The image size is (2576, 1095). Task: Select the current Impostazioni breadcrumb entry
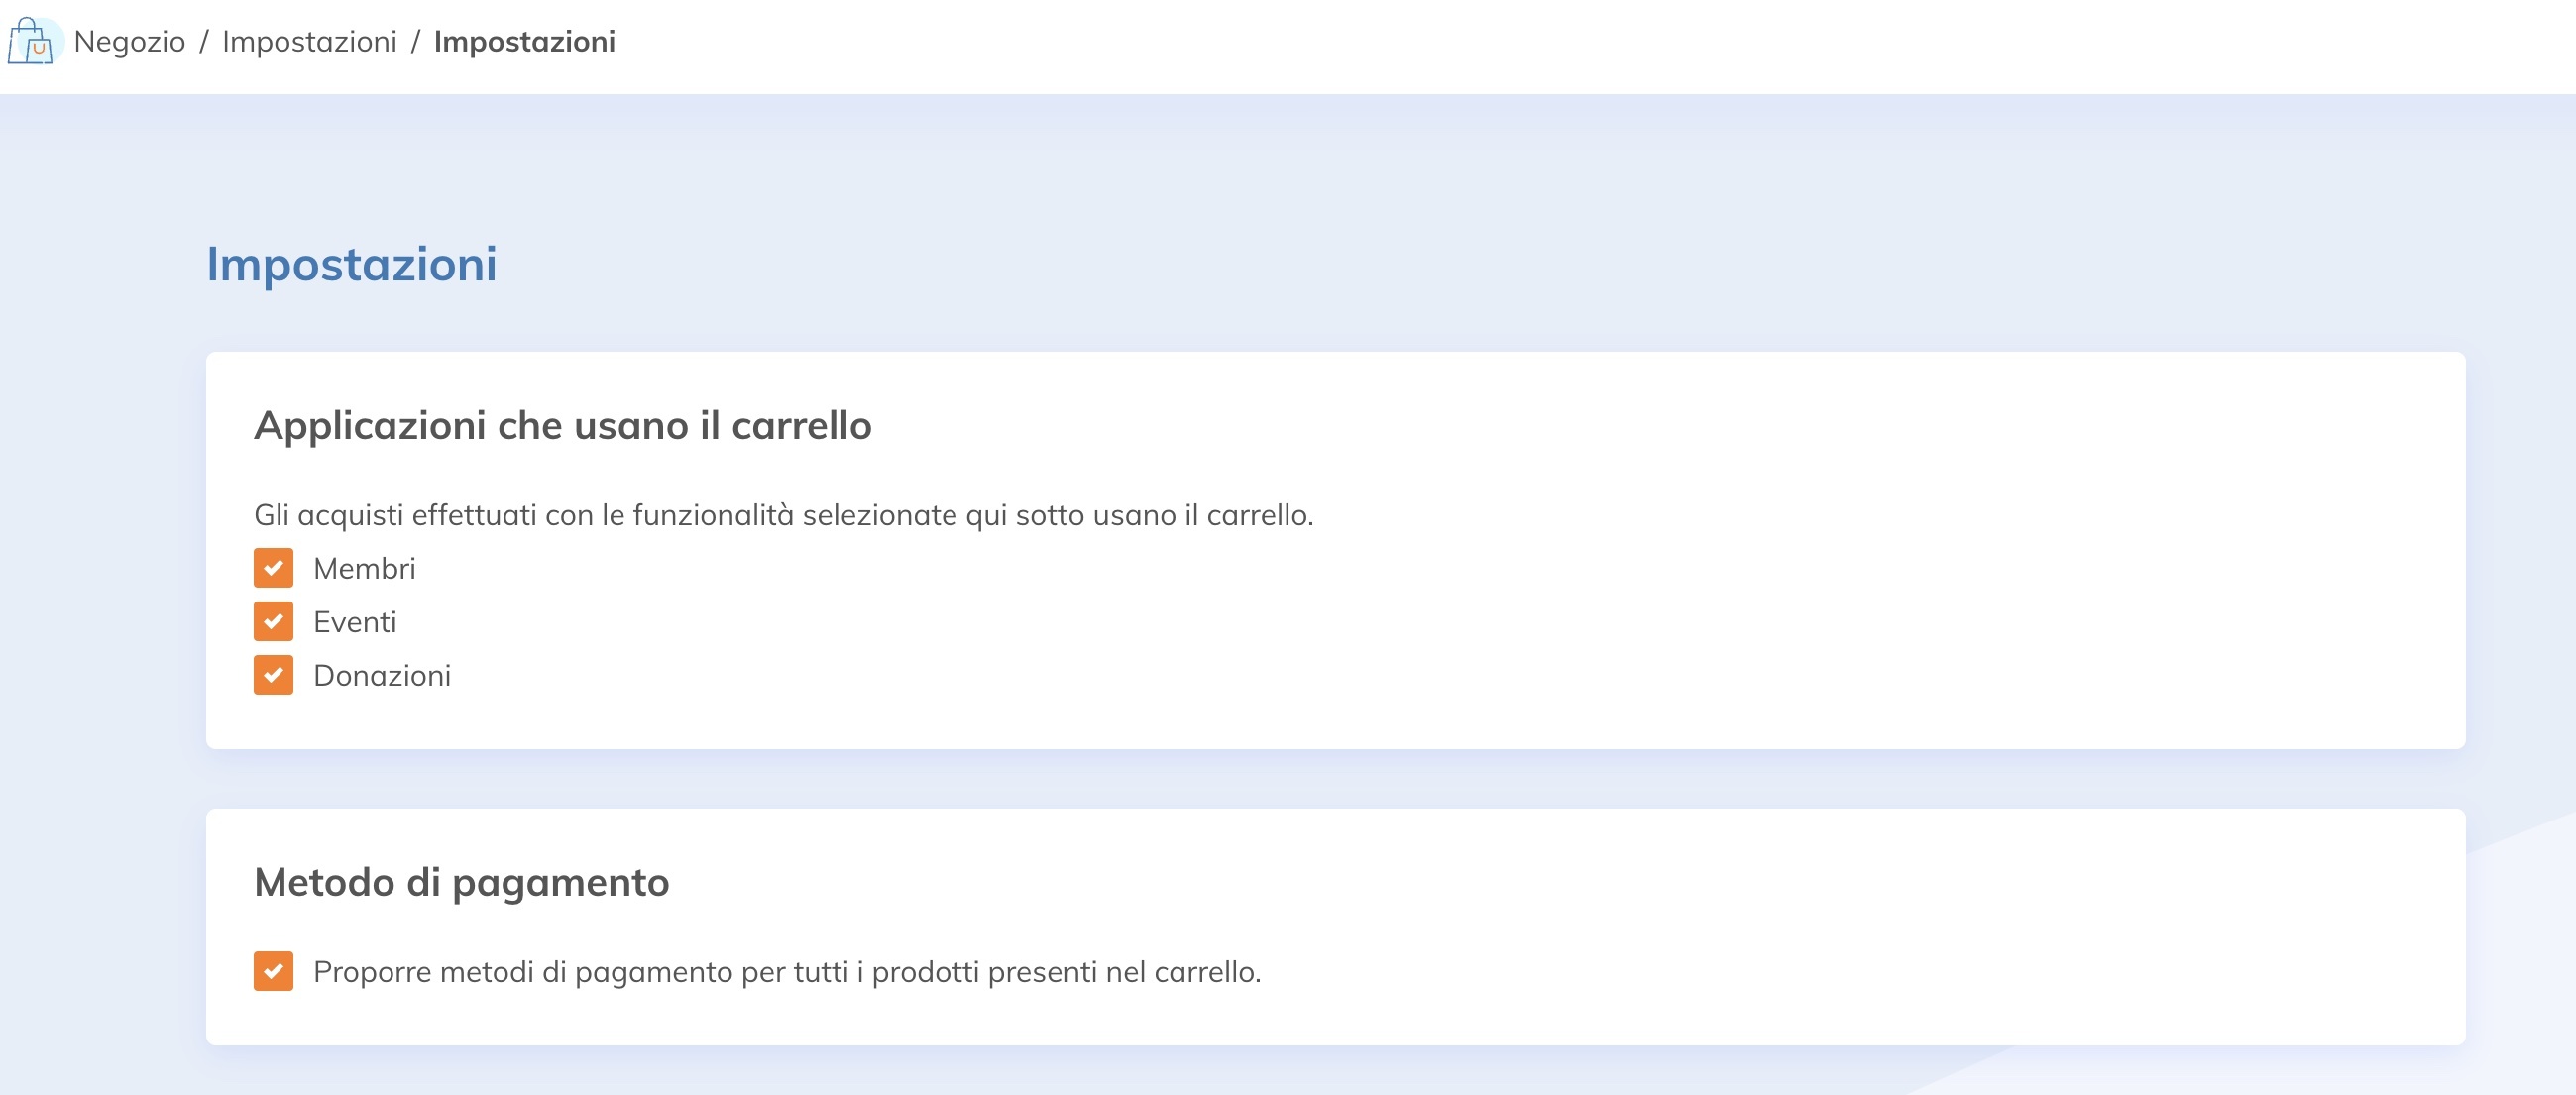tap(523, 42)
